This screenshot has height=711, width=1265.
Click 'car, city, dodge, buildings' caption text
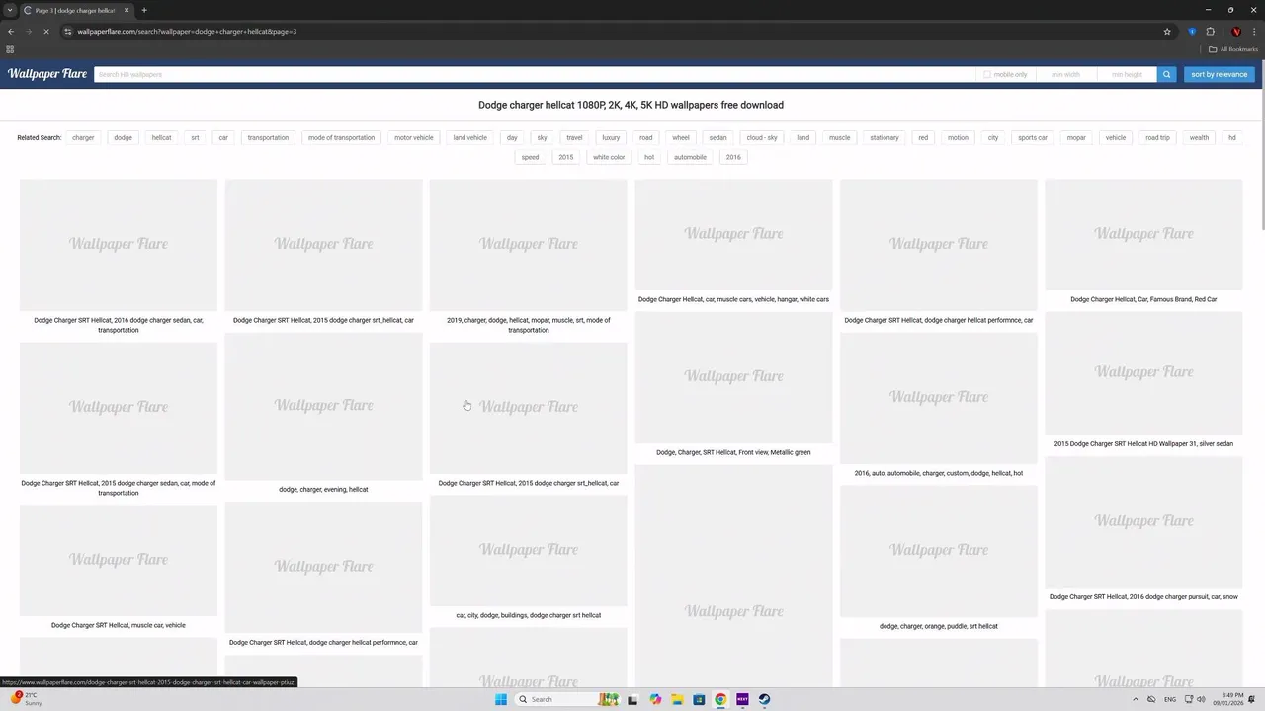(x=529, y=615)
